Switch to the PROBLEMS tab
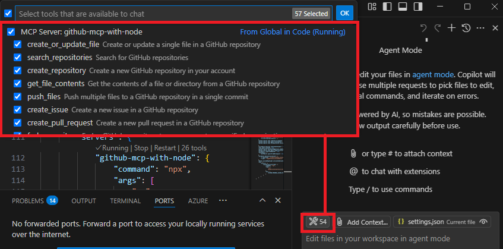 coord(27,201)
